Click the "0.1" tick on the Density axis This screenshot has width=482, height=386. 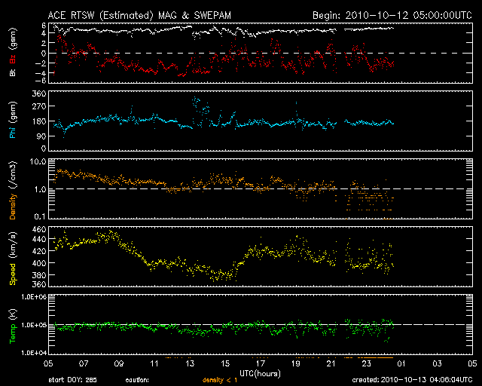(40, 216)
